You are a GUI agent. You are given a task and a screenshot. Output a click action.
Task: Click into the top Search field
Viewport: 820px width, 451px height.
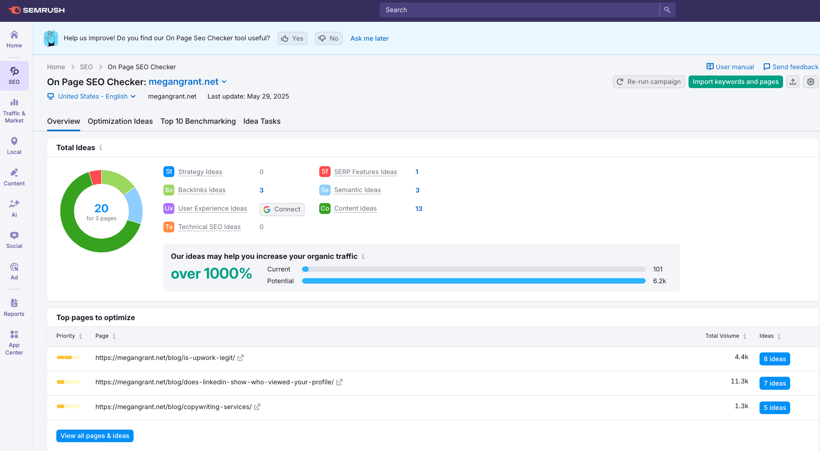click(x=519, y=10)
